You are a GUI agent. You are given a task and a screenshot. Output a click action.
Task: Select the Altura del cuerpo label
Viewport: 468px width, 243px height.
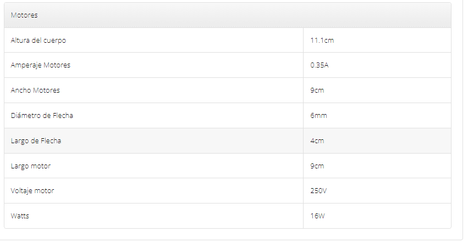(38, 41)
